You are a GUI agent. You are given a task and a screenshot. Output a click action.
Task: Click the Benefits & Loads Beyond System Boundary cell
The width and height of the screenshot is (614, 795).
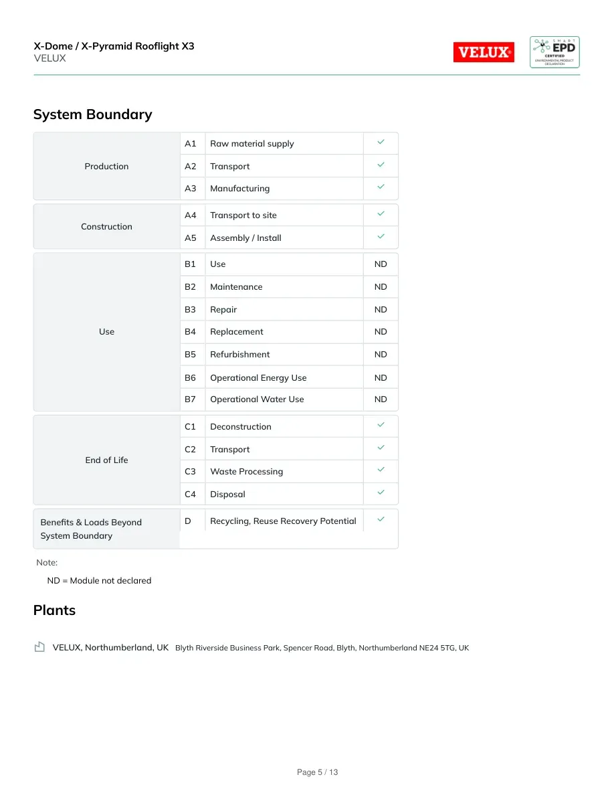[106, 529]
